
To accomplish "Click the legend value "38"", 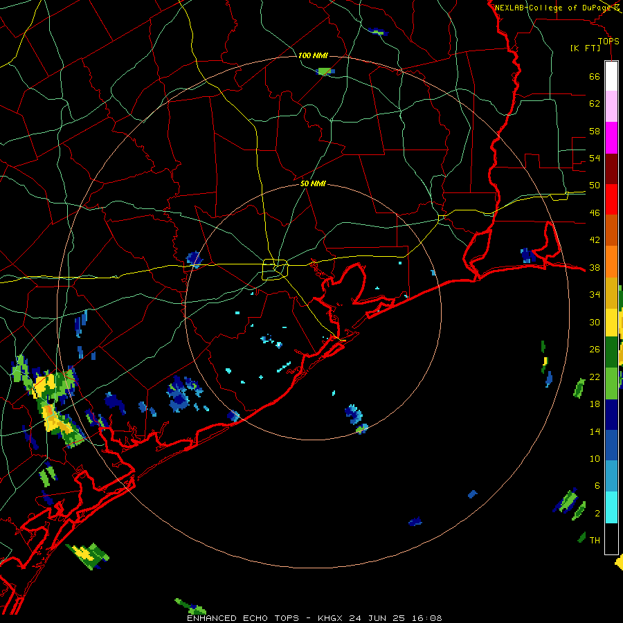I will [595, 267].
